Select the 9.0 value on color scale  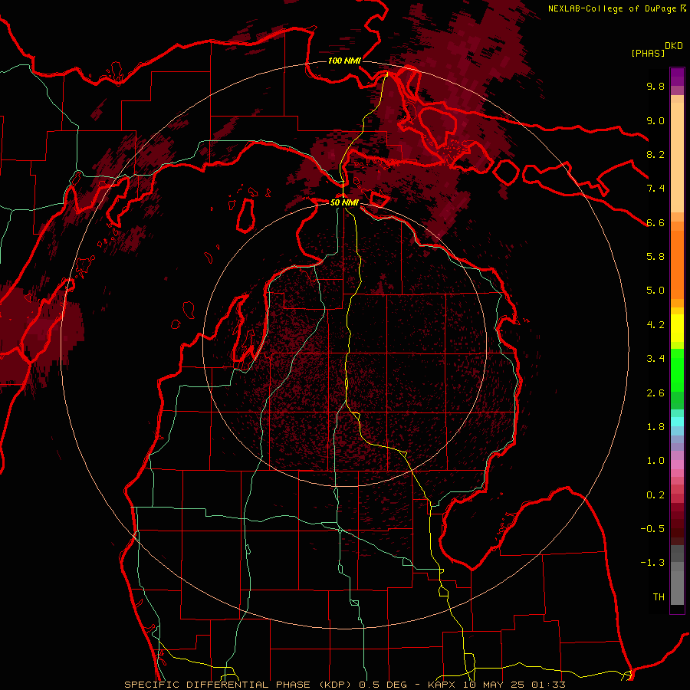coord(655,120)
